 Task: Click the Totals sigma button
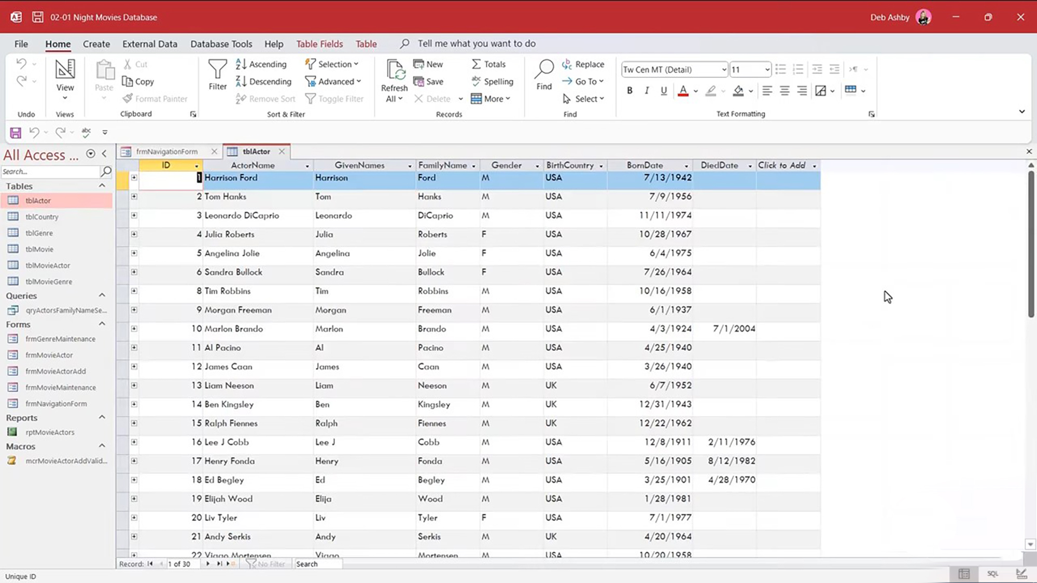pos(488,64)
